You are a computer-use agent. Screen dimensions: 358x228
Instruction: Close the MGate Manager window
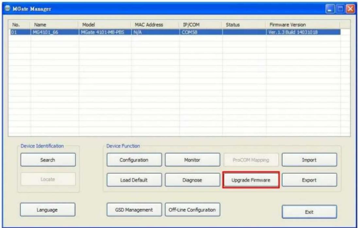(x=350, y=9)
